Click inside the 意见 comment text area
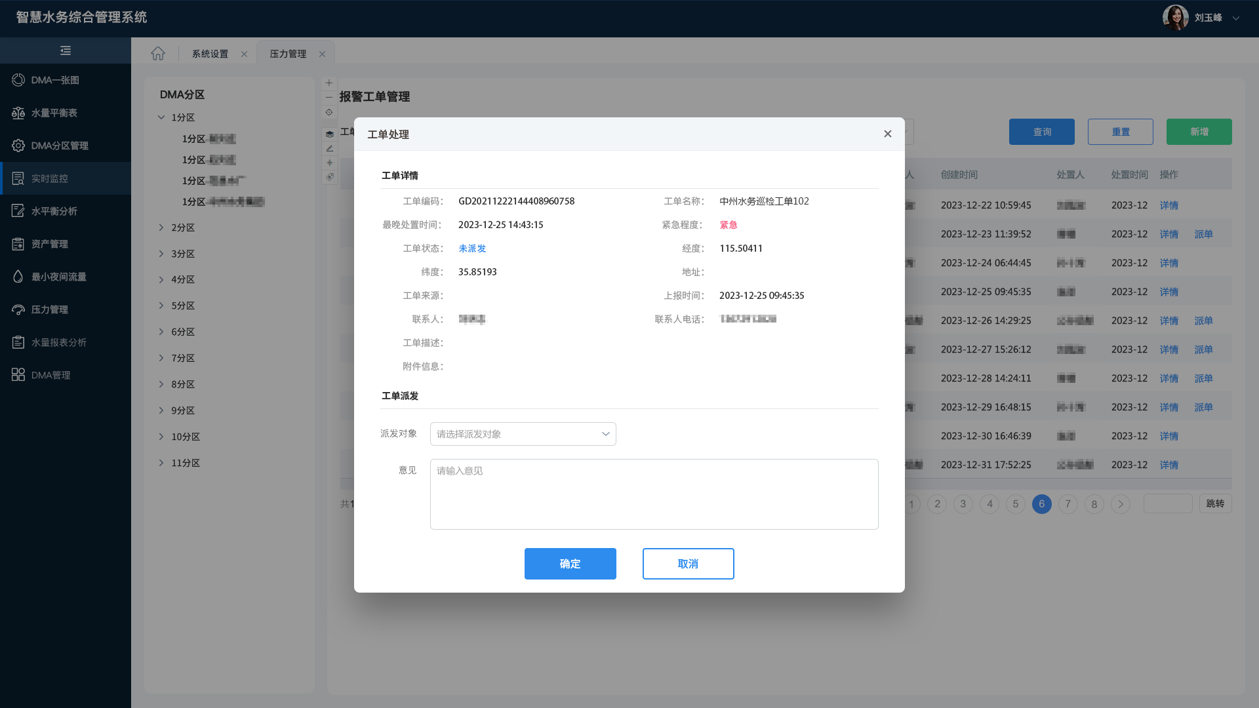The image size is (1259, 708). pyautogui.click(x=654, y=494)
